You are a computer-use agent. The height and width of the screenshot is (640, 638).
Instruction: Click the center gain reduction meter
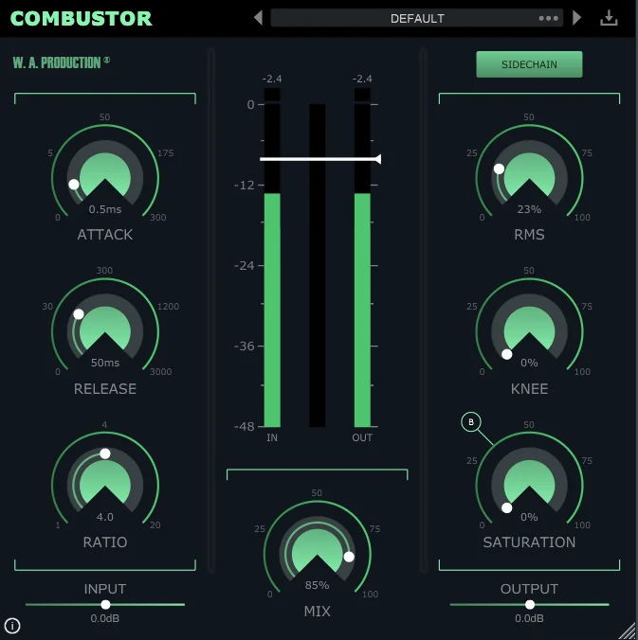318,266
